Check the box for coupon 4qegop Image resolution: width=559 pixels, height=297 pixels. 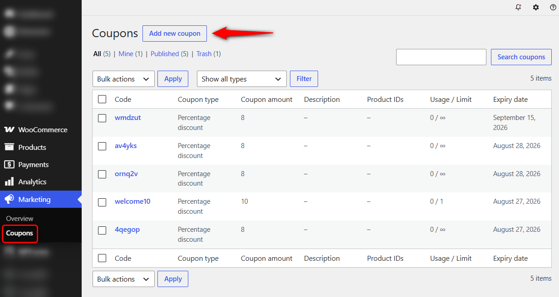(x=102, y=230)
